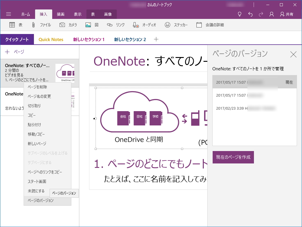Select ページへのリンクをコピー
Screen dimensions: 302x227
[47, 172]
